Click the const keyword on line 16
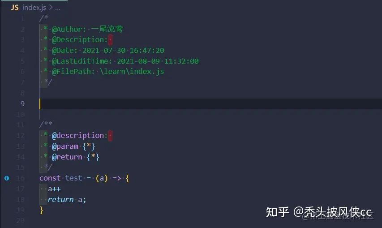 [x=50, y=178]
